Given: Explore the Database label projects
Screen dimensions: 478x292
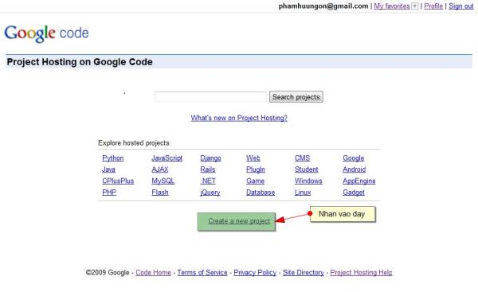Looking at the screenshot, I should 261,193.
